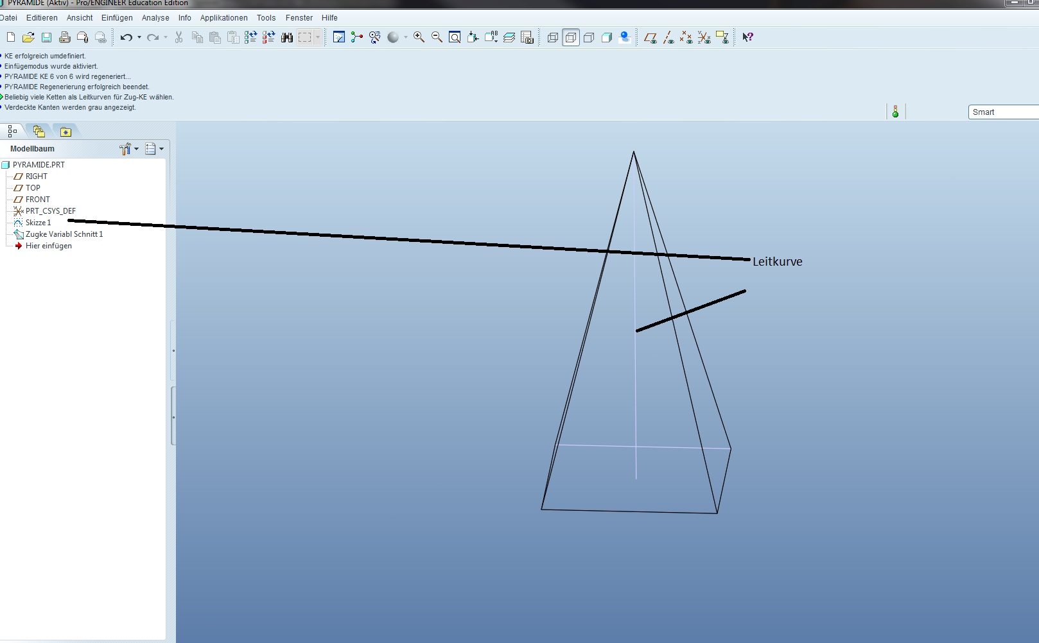The width and height of the screenshot is (1039, 643).
Task: Click the dashed selection box tool
Action: [x=305, y=37]
